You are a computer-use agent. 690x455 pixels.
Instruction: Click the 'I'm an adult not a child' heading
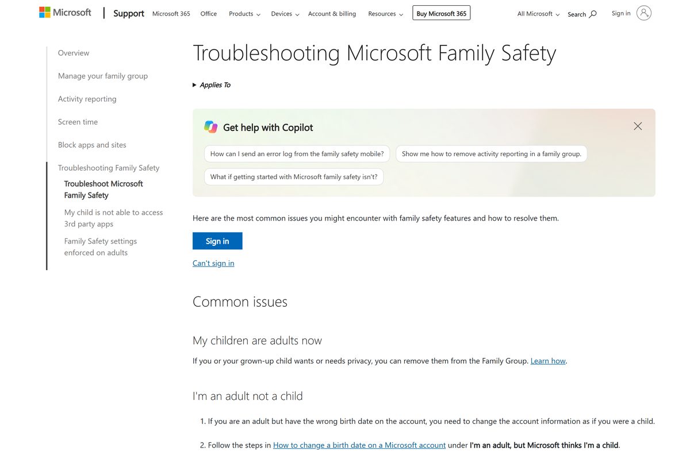click(x=248, y=396)
